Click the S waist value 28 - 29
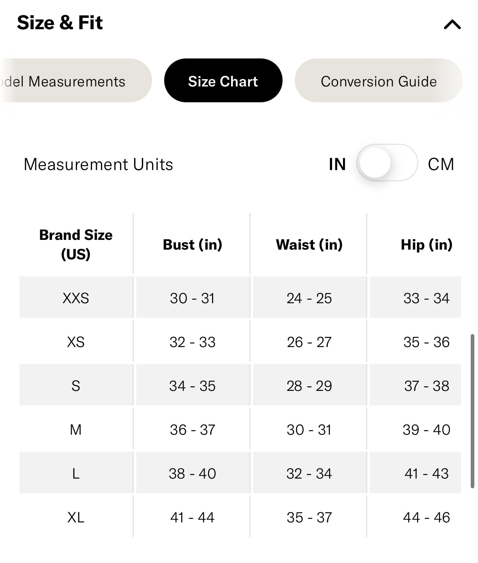The image size is (478, 563). pos(309,386)
